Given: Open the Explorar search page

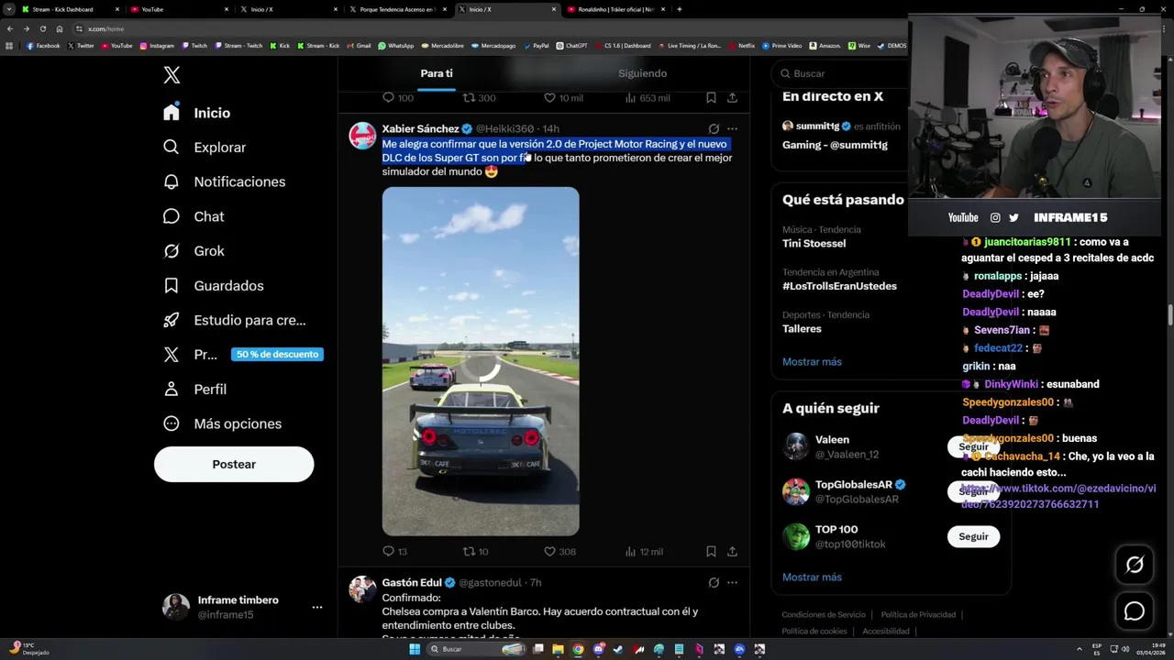Looking at the screenshot, I should 205,148.
